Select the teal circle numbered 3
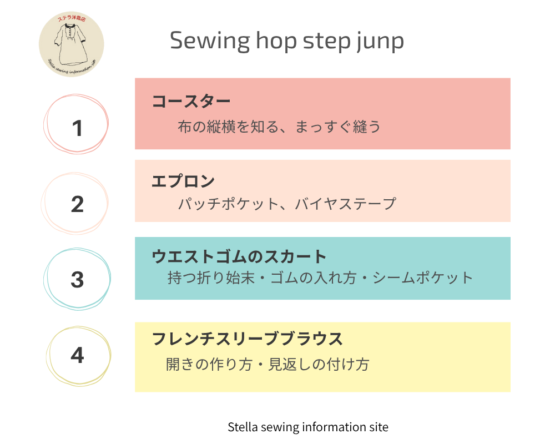Image resolution: width=555 pixels, height=444 pixels. point(77,279)
